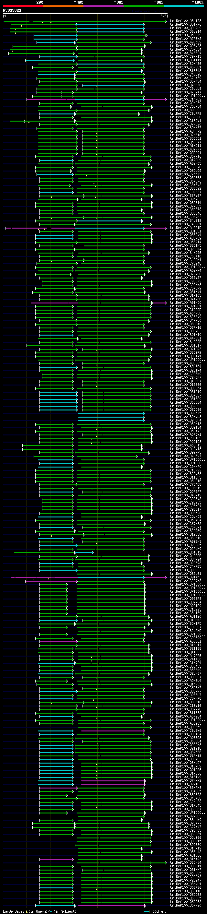Click the UniRef100_B9XNS7 label
This screenshot has height=914, width=207.
click(186, 128)
